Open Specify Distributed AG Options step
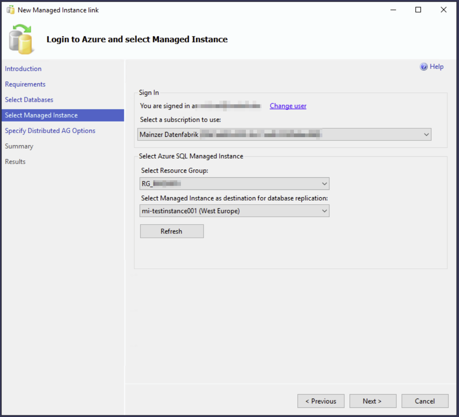The height and width of the screenshot is (417, 459). pyautogui.click(x=50, y=131)
